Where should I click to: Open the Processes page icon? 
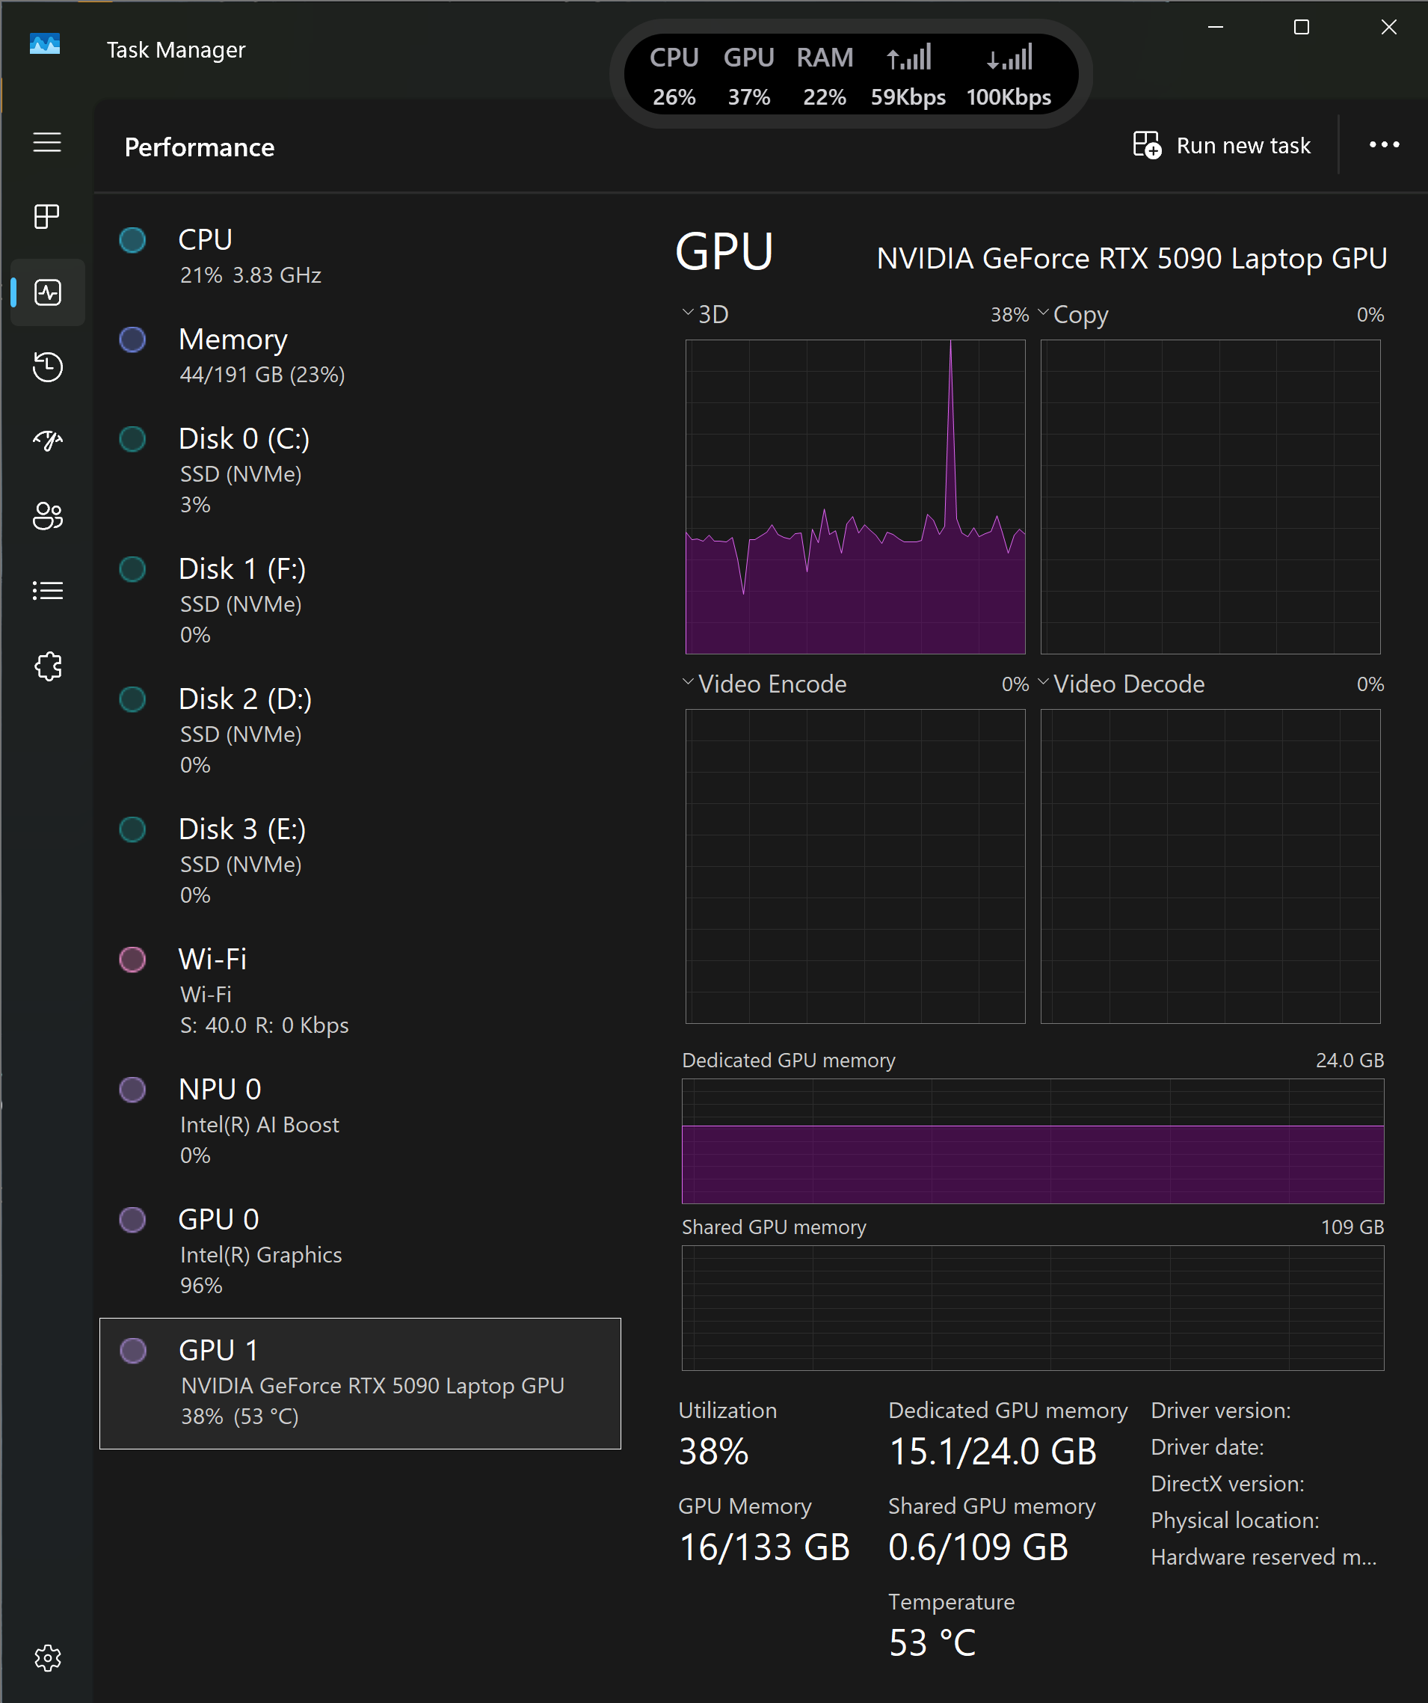click(x=47, y=217)
